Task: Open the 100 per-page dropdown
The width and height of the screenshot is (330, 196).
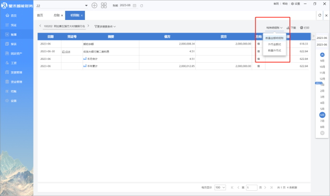Action: point(220,187)
